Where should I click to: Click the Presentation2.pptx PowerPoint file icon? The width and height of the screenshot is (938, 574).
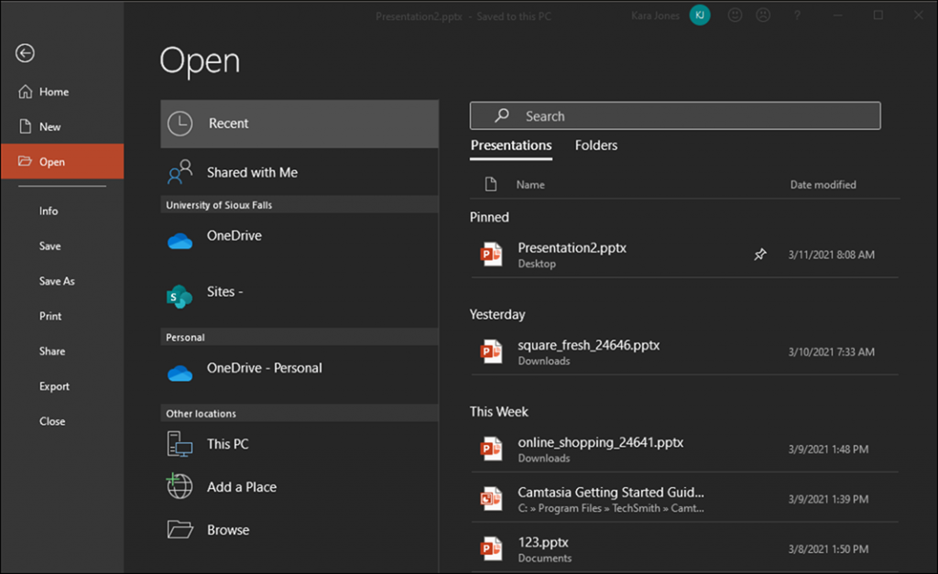click(x=491, y=255)
